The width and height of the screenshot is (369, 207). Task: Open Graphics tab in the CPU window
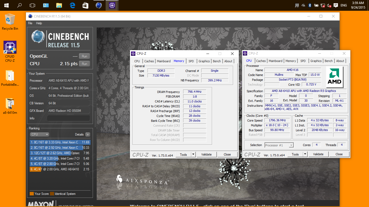316,61
